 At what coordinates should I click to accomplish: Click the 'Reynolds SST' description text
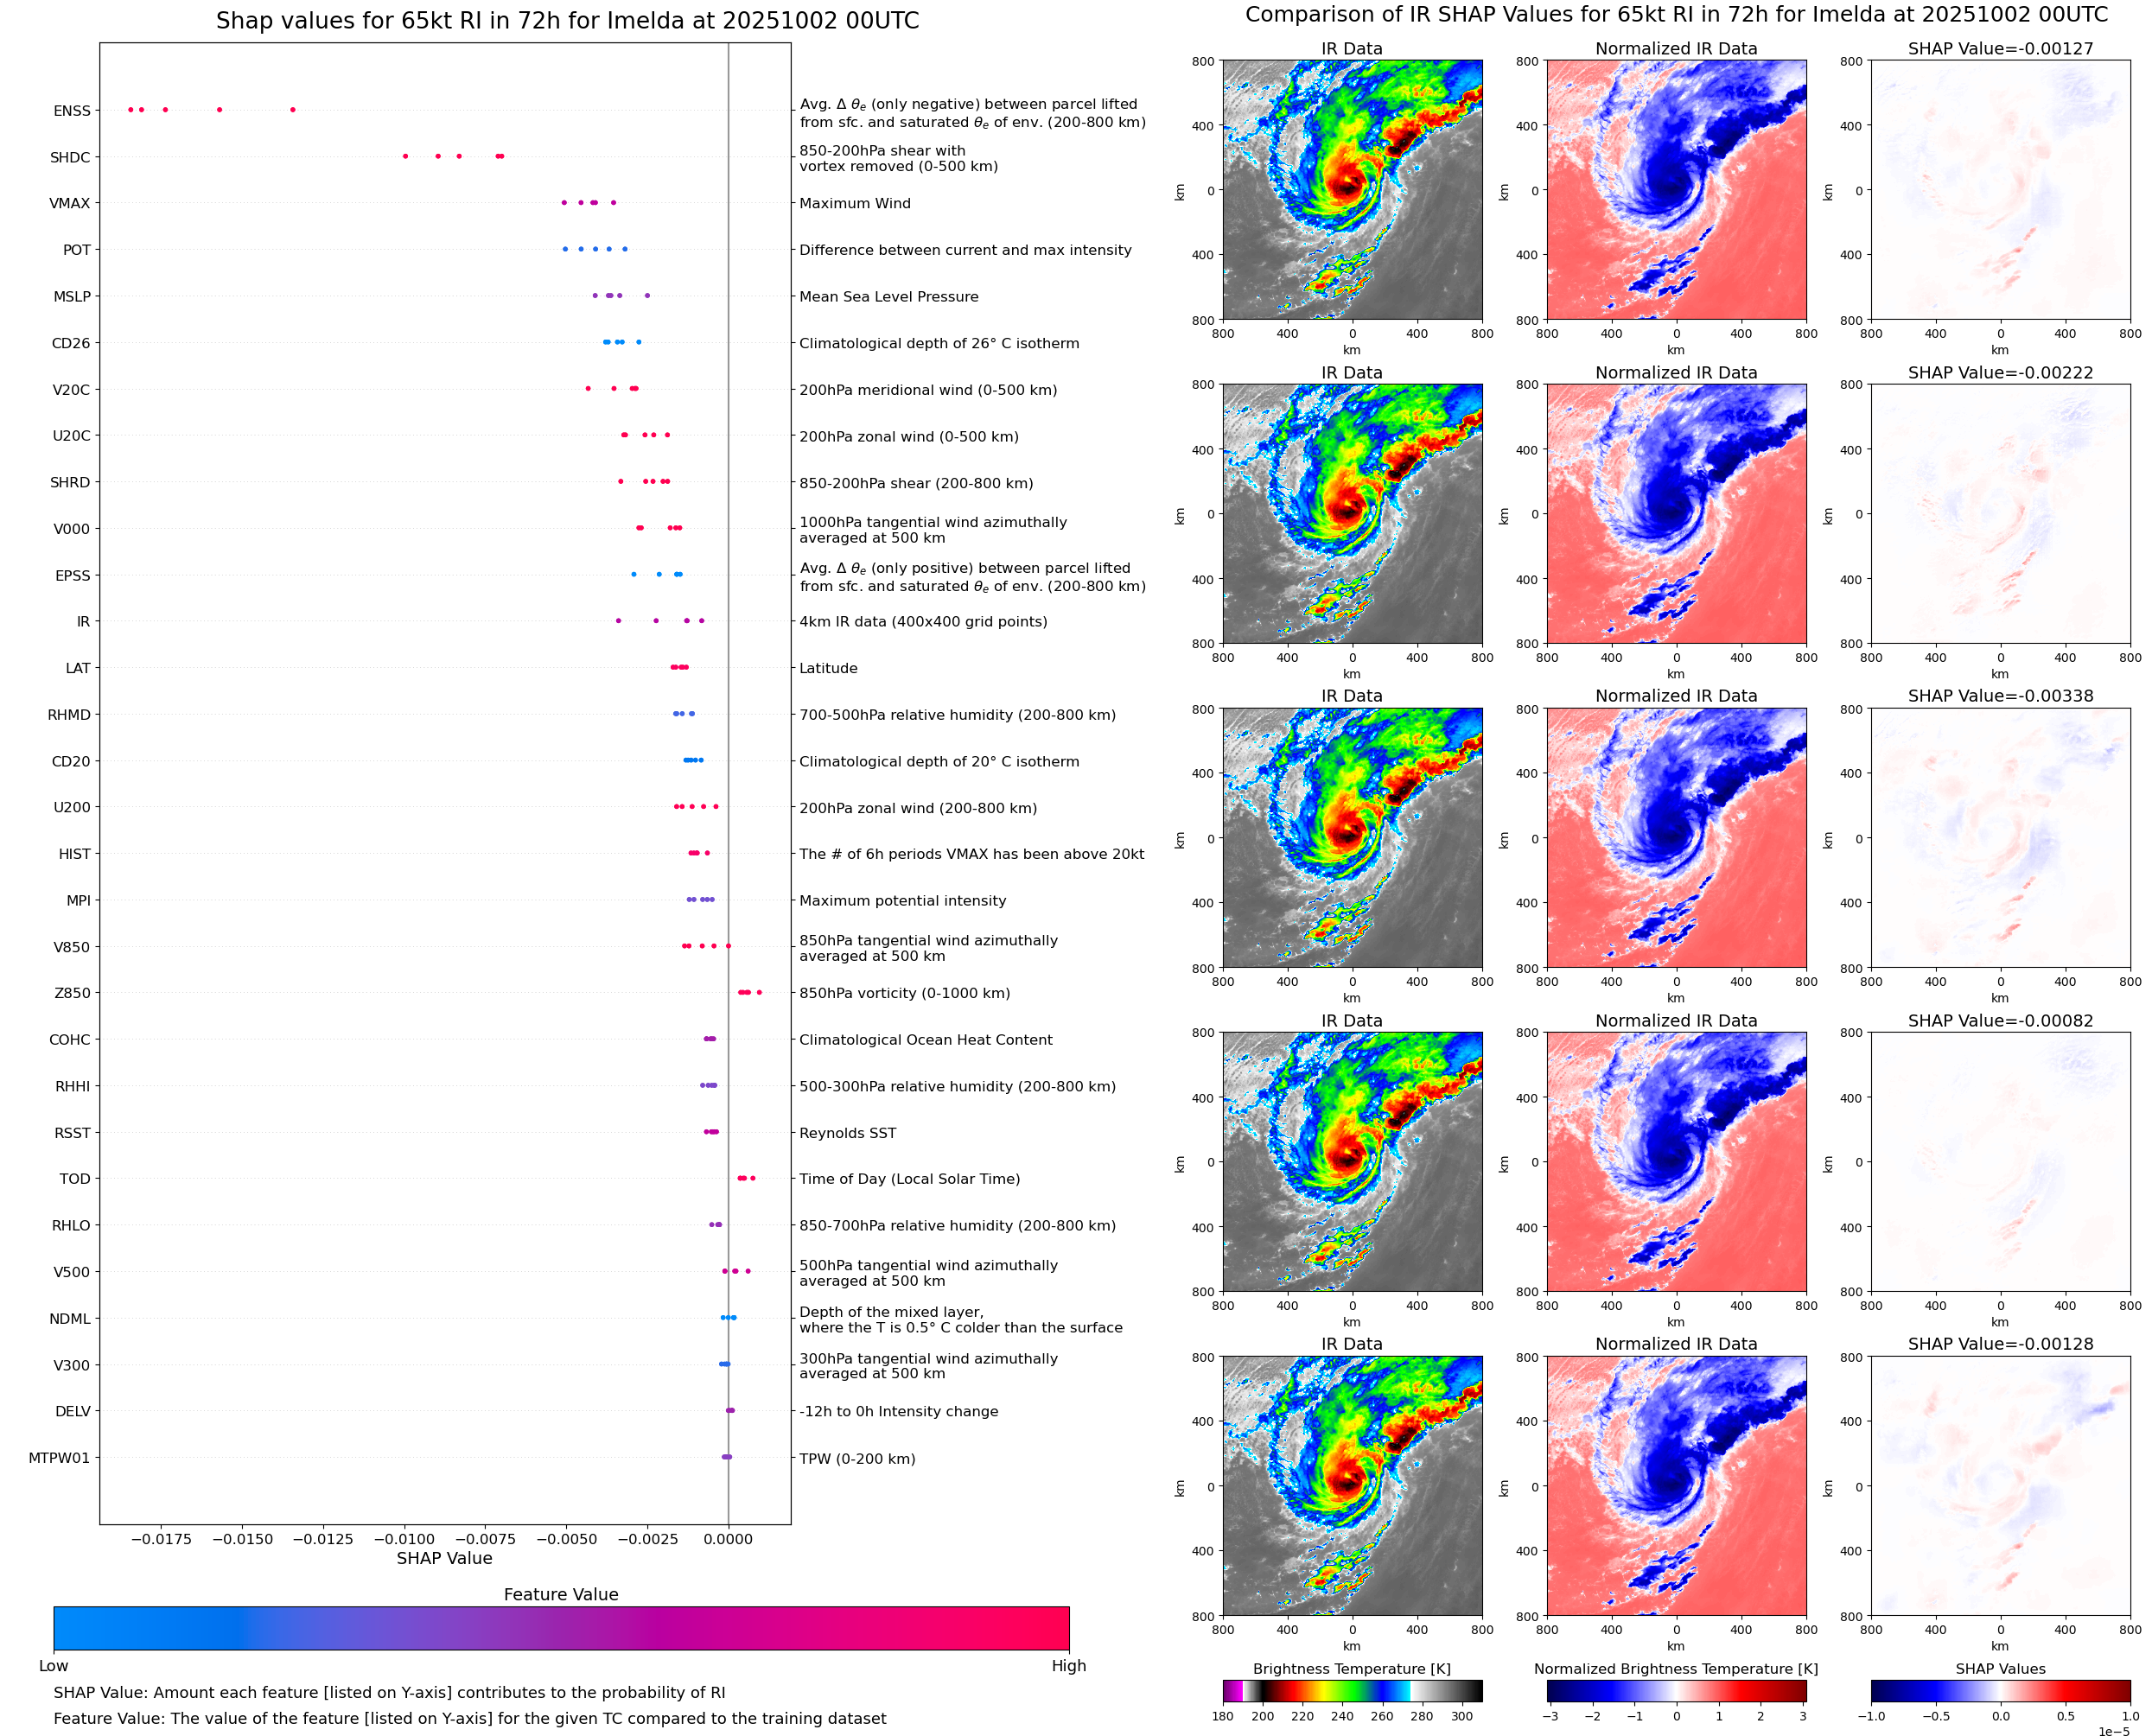click(848, 1133)
